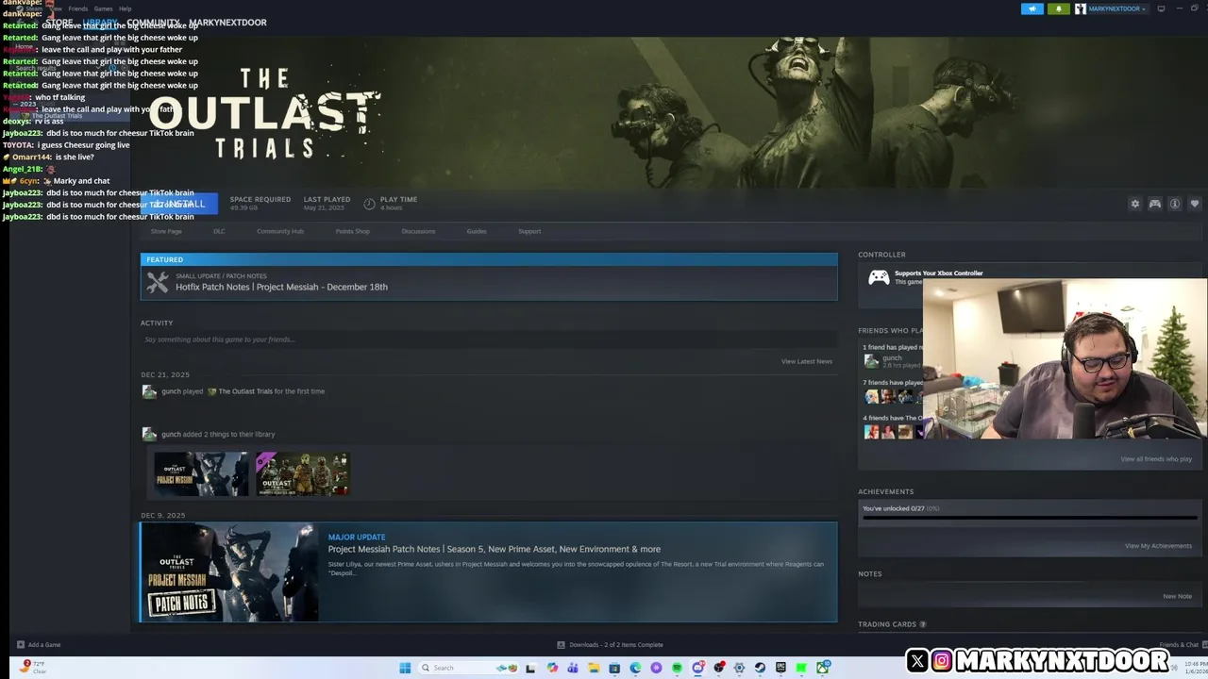Open the DLC tab
The image size is (1208, 679).
tap(219, 231)
